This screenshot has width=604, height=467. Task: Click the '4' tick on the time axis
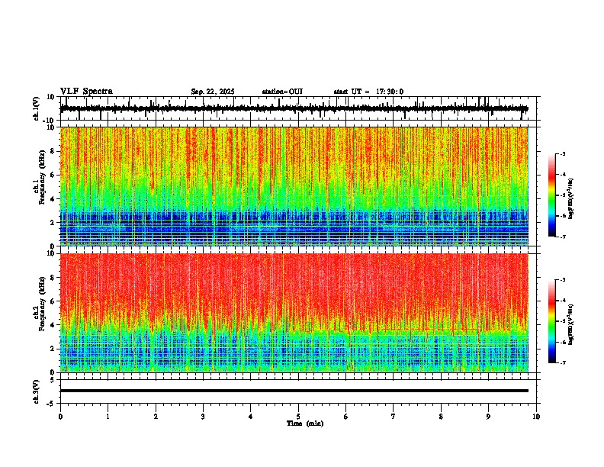pos(251,417)
